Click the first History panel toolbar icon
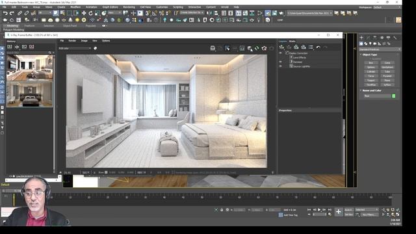 click(x=10, y=47)
